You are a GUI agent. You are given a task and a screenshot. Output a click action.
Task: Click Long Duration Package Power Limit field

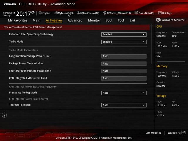point(124,56)
